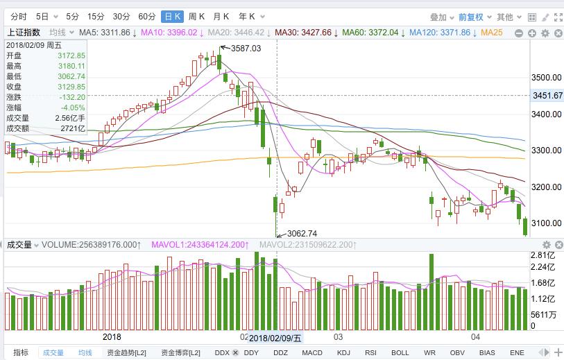Open volume panel settings gear

(547, 245)
